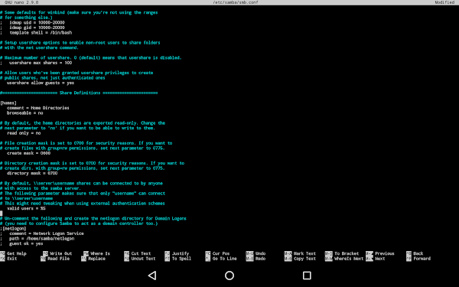This screenshot has height=287, width=459.
Task: Place cursor on 'directory mask = 0700' line
Action: 32,173
